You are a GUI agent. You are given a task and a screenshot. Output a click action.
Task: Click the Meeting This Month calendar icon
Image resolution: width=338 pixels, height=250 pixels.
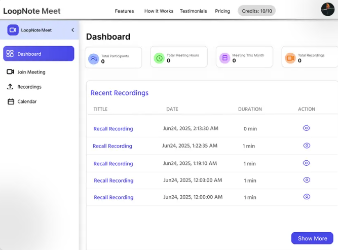[225, 58]
